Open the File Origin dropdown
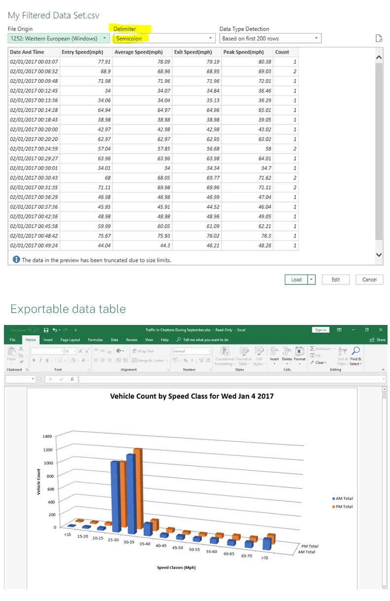 click(59, 39)
